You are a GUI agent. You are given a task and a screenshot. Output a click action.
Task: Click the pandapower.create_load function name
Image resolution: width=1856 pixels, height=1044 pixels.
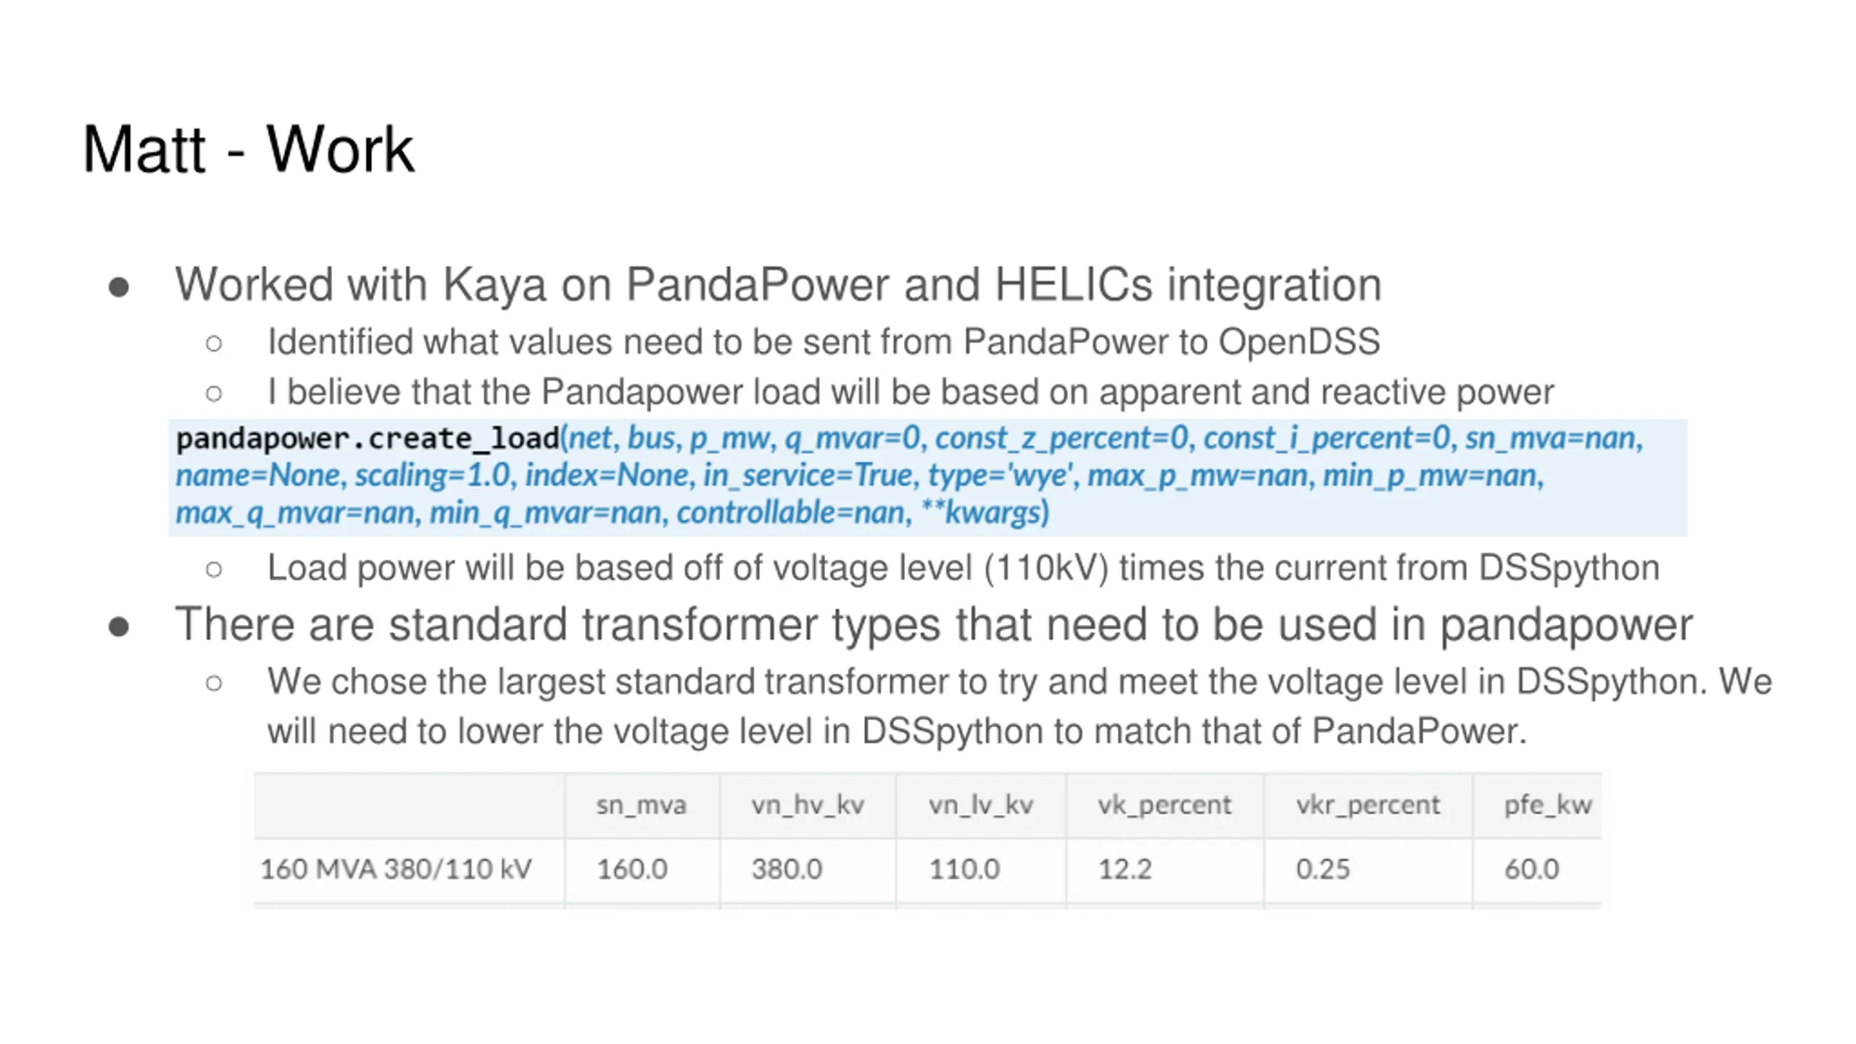pos(368,438)
